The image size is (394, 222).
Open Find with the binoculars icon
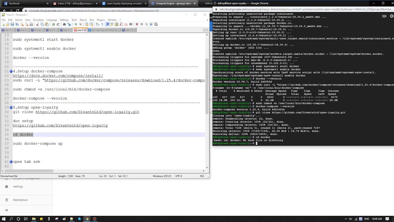(x=64, y=24)
